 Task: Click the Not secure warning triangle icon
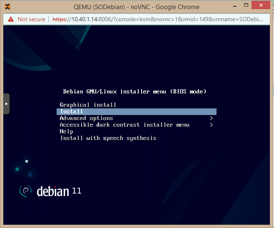pos(11,19)
